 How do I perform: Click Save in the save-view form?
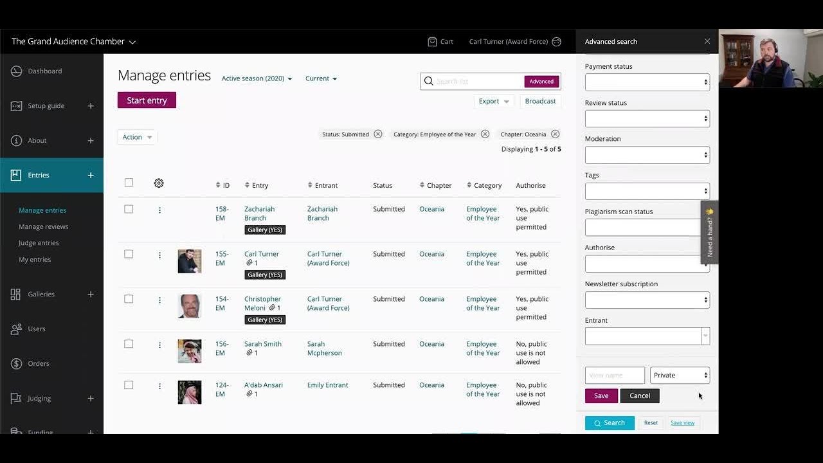(x=601, y=396)
